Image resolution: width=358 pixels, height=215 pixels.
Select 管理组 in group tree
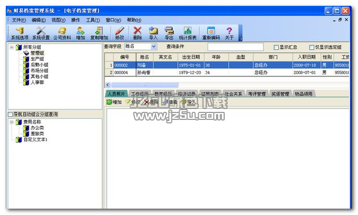click(37, 53)
